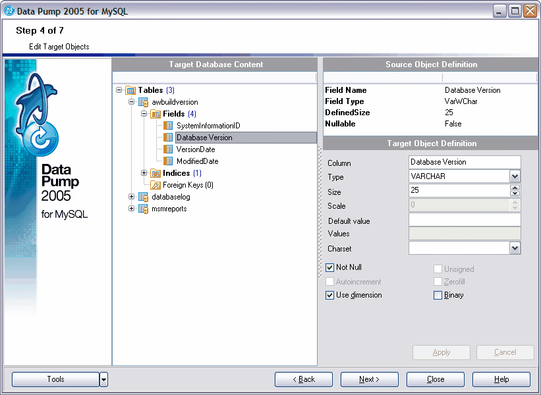Proceed with the Next button
The width and height of the screenshot is (541, 395).
point(370,379)
